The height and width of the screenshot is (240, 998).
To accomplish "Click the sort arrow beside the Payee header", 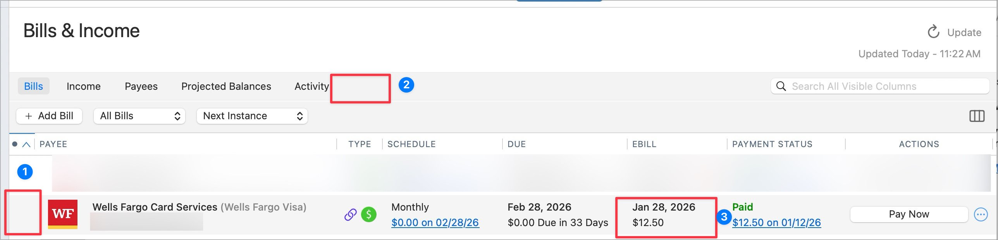I will pyautogui.click(x=26, y=144).
